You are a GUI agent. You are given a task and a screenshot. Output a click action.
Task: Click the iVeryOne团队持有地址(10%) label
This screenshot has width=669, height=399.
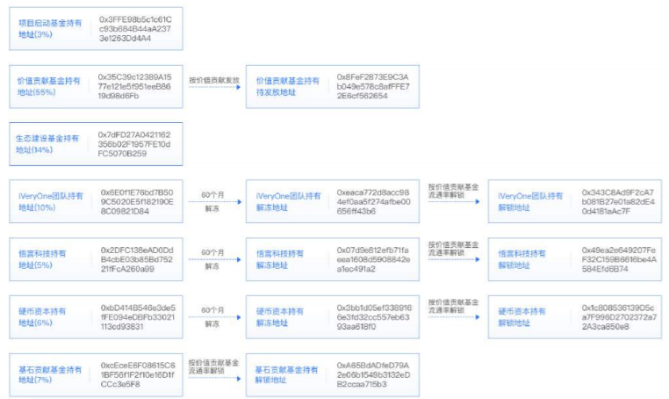tap(51, 201)
